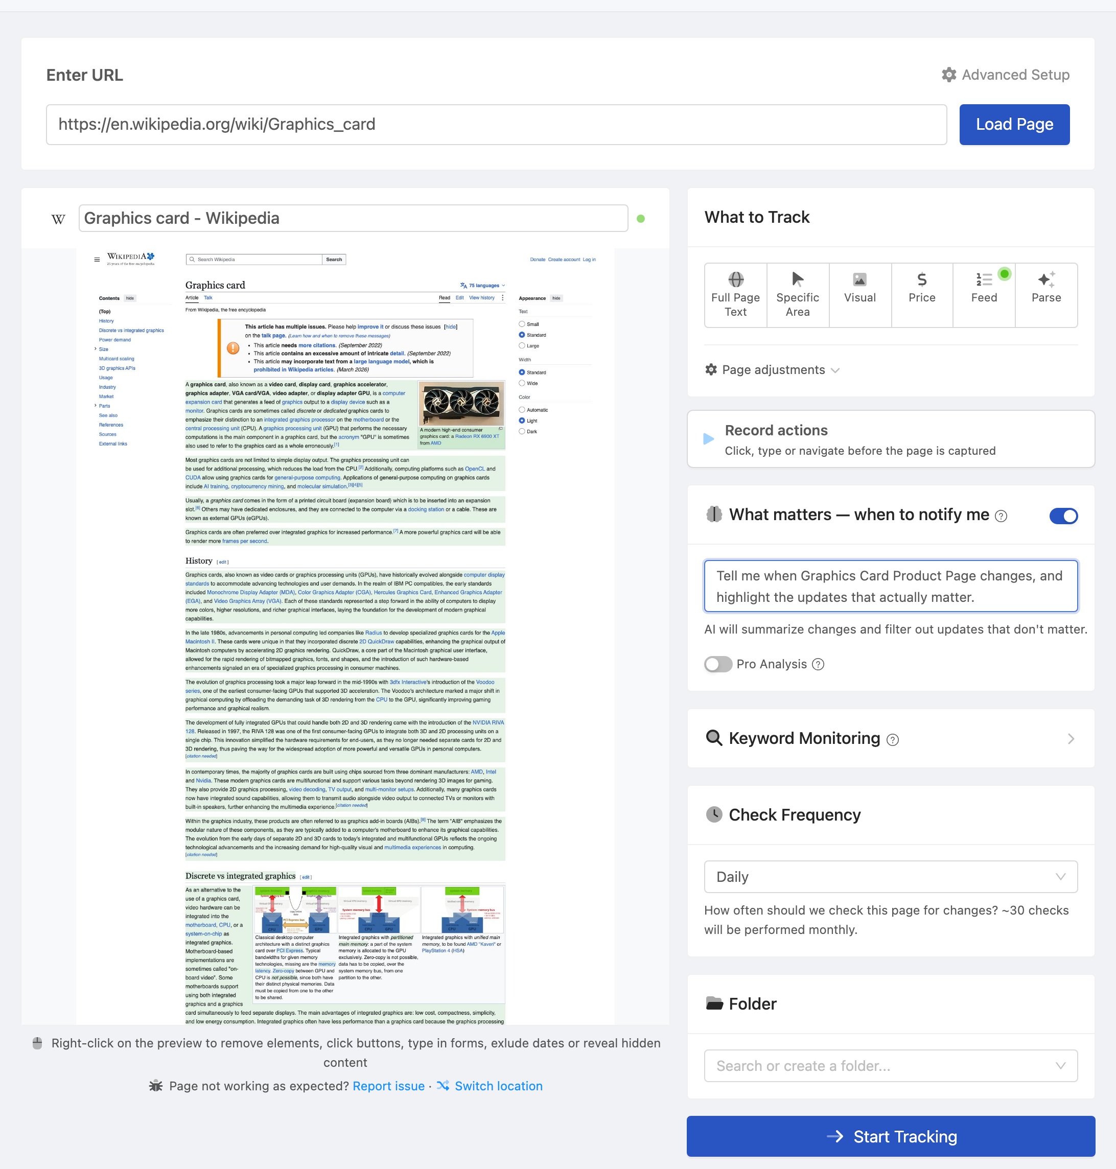1116x1169 pixels.
Task: Select the Dark color radio in preview
Action: click(522, 431)
